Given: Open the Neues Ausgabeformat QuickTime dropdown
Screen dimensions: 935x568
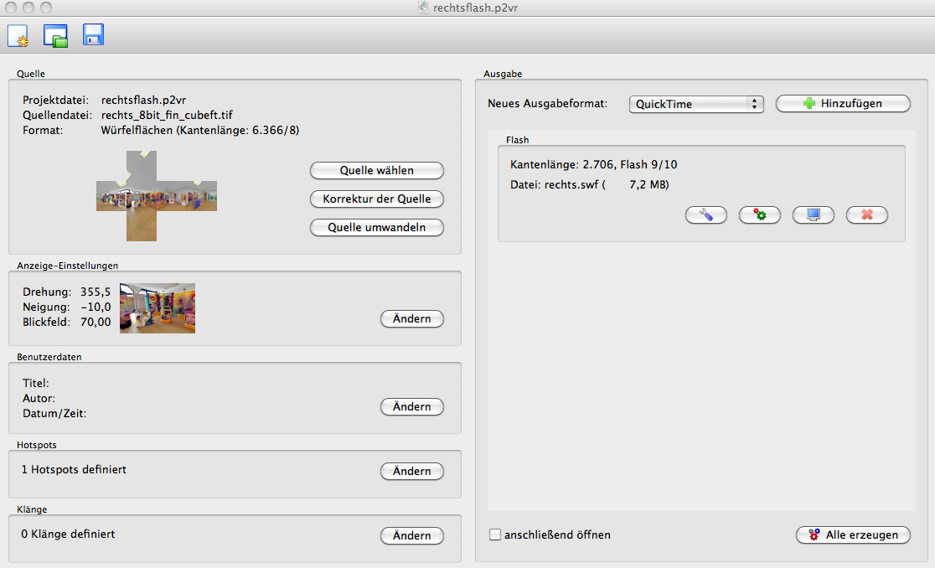Looking at the screenshot, I should coord(696,104).
